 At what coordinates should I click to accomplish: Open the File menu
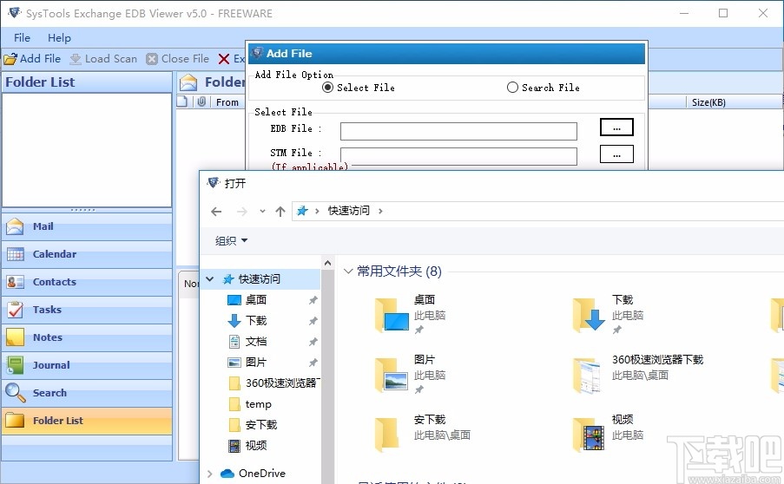(22, 38)
